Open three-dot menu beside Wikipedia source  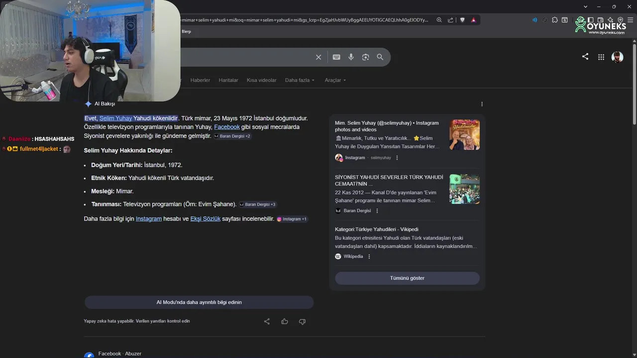point(369,257)
